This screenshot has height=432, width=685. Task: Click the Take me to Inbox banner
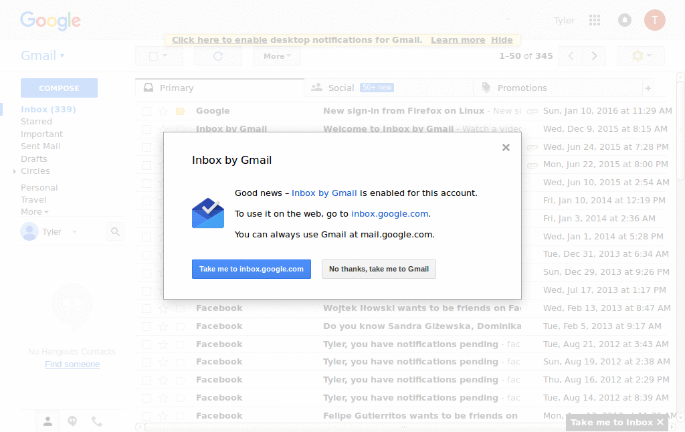611,423
